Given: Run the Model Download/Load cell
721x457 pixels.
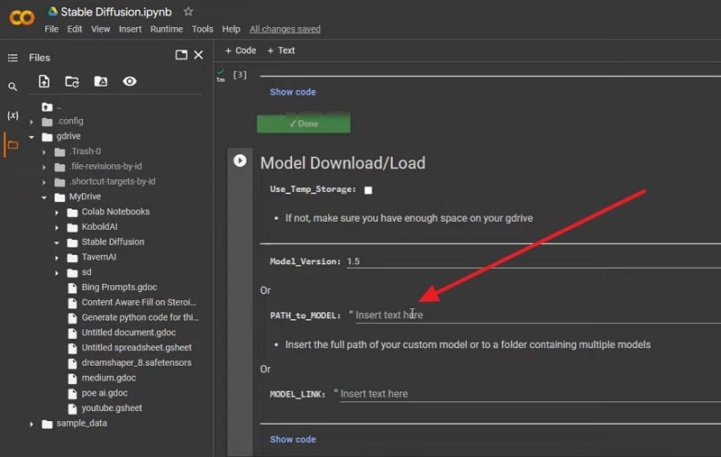Looking at the screenshot, I should [x=240, y=160].
